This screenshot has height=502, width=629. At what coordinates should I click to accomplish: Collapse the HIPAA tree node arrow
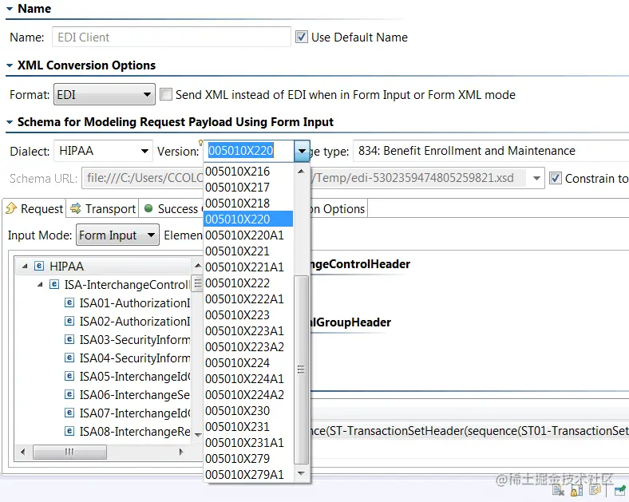(25, 267)
